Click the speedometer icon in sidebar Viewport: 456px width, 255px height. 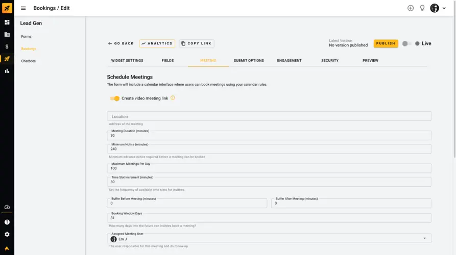coord(7,207)
